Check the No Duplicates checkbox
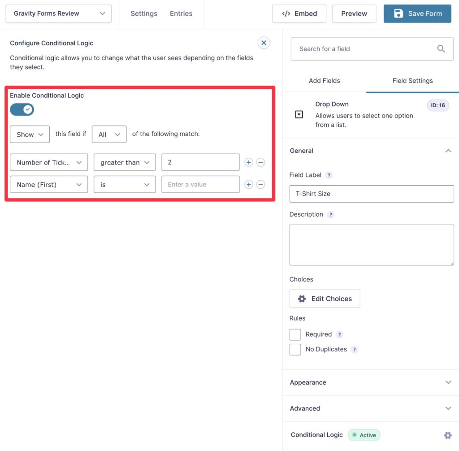The width and height of the screenshot is (459, 451). (295, 349)
